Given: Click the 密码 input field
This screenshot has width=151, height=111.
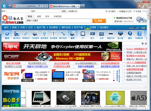Looking at the screenshot, I should tap(48, 11).
